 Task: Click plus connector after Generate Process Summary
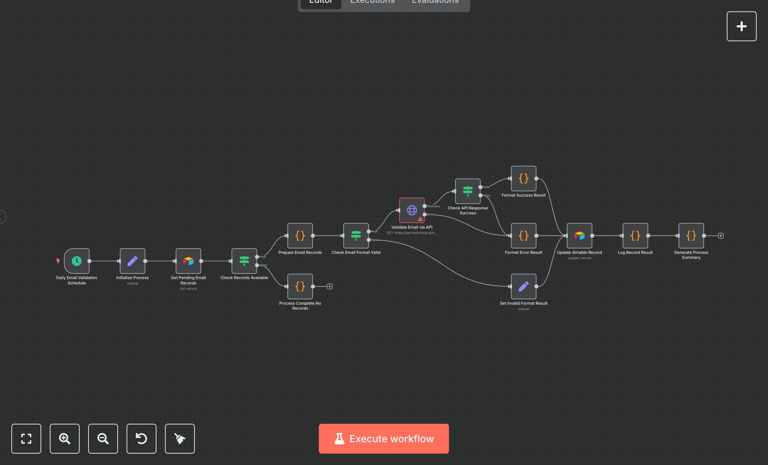(720, 236)
